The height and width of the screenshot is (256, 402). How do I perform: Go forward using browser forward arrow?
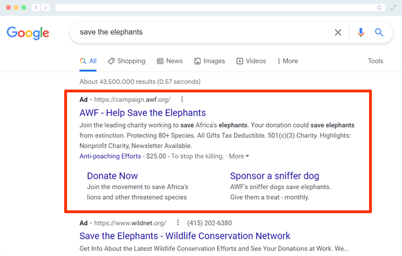pyautogui.click(x=45, y=8)
